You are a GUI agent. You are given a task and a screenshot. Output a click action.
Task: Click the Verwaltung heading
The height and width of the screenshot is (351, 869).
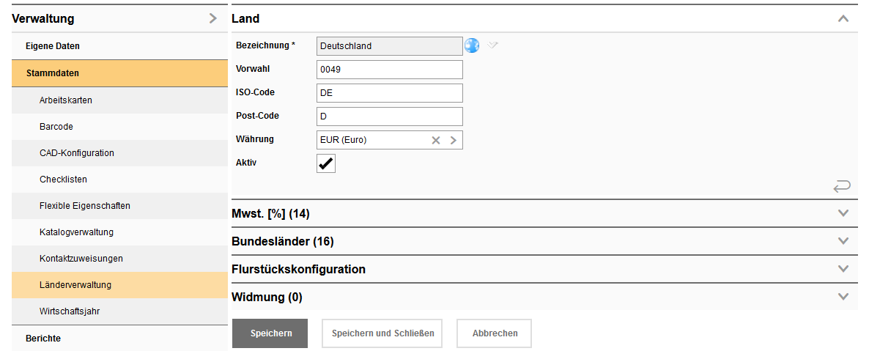coord(42,19)
